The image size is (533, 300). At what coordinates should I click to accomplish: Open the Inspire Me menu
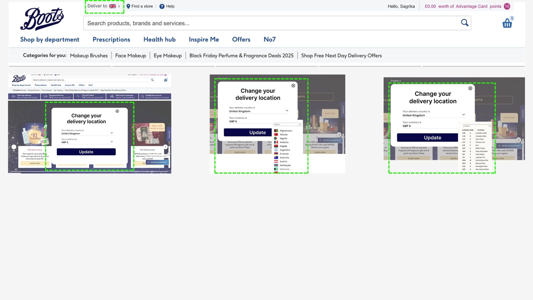tap(204, 39)
